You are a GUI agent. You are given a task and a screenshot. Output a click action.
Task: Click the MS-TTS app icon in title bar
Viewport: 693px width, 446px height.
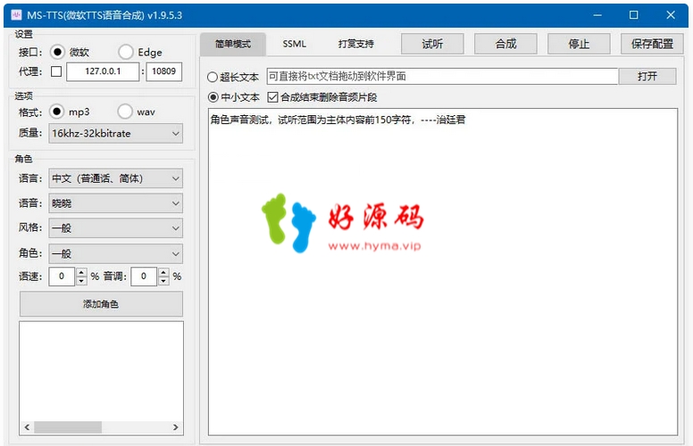pos(16,15)
